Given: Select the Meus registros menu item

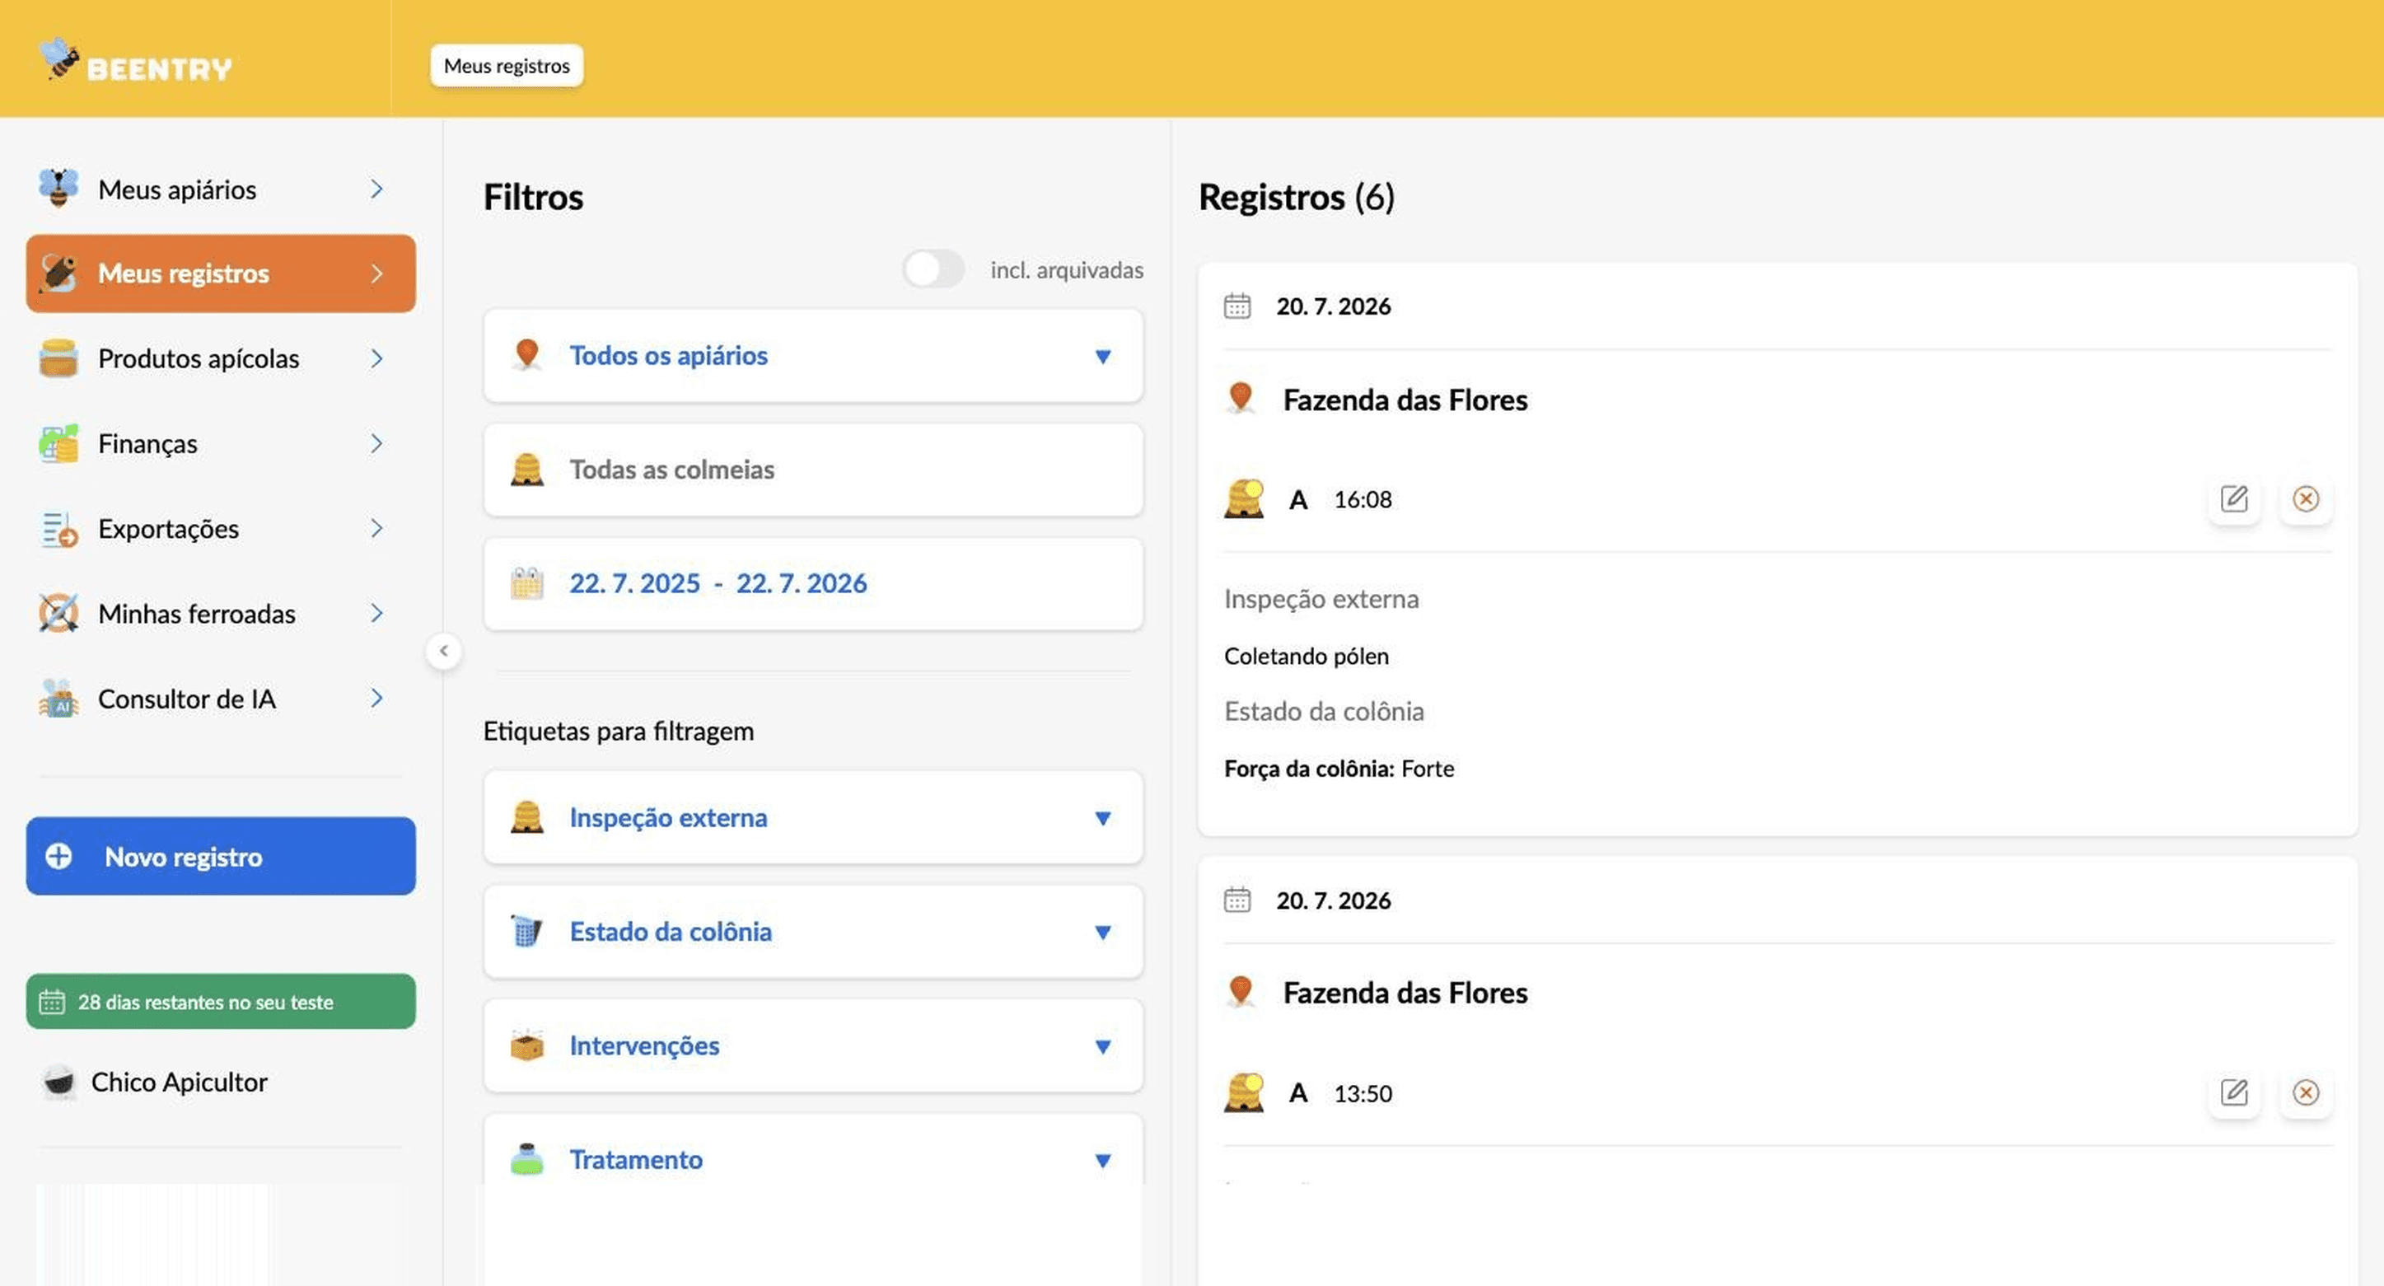Looking at the screenshot, I should (220, 274).
